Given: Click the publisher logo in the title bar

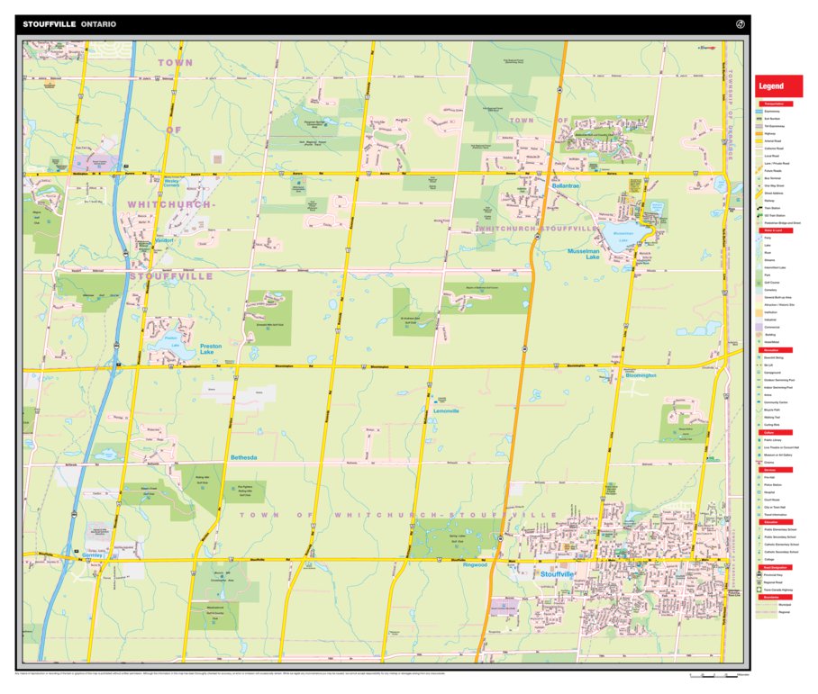Looking at the screenshot, I should [741, 24].
